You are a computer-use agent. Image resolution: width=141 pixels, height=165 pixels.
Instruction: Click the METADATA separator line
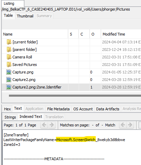point(54,159)
